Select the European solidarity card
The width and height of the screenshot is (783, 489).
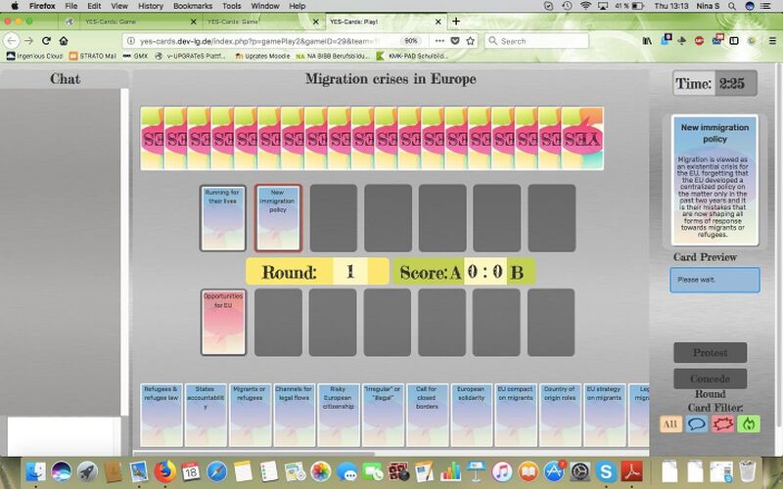(x=472, y=415)
